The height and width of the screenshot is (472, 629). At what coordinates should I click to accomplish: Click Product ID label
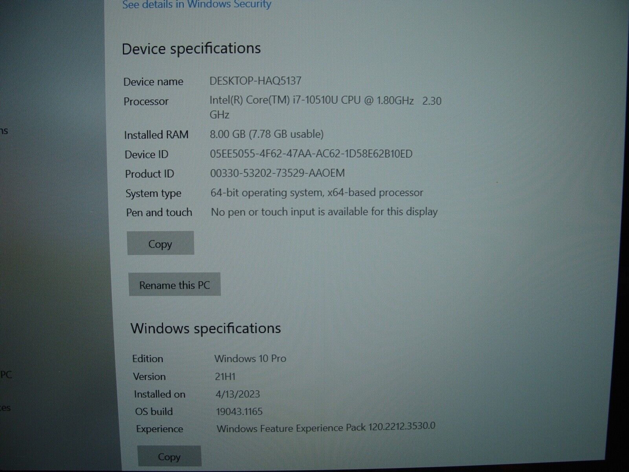pos(149,174)
